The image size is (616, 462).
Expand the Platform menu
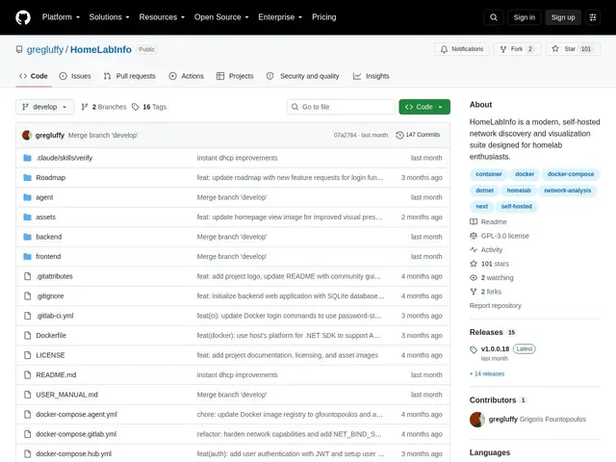coord(61,17)
